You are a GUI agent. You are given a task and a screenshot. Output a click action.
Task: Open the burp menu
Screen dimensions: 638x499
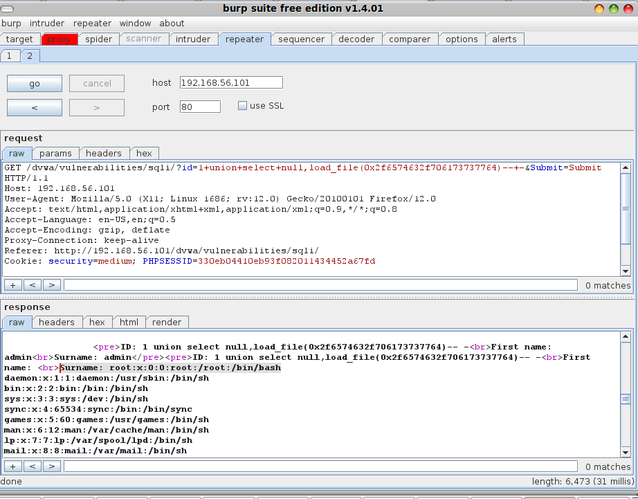point(11,24)
